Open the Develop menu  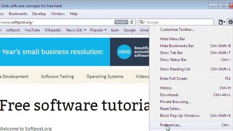point(39,14)
